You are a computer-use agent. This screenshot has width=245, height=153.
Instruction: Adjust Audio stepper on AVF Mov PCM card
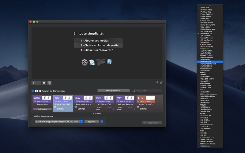click(x=114, y=110)
